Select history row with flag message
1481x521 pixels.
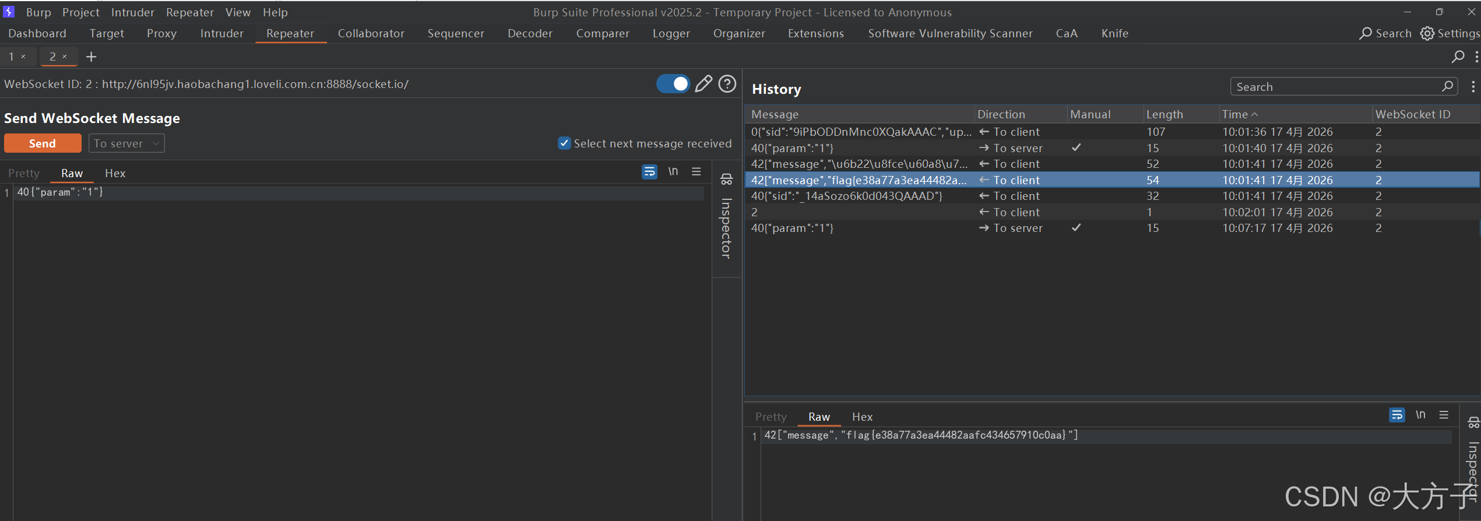click(1112, 180)
